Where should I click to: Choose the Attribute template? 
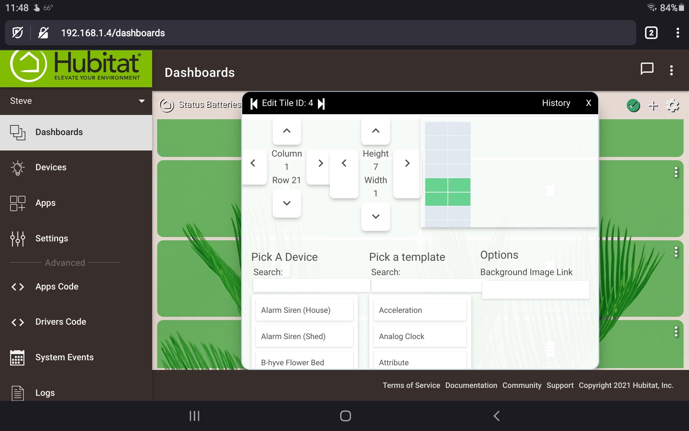pos(420,361)
